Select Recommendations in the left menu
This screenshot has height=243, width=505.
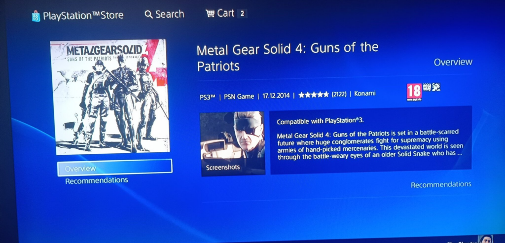[97, 180]
